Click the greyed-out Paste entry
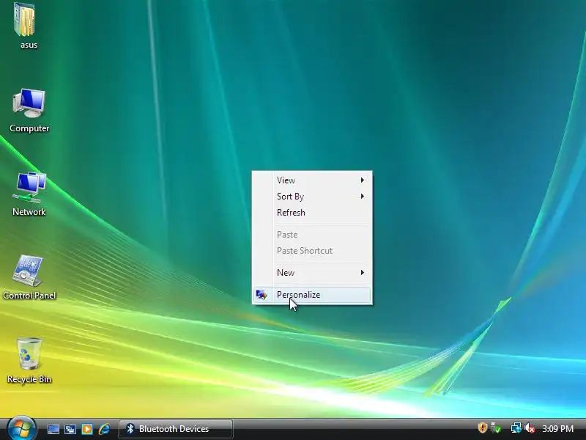 click(312, 234)
